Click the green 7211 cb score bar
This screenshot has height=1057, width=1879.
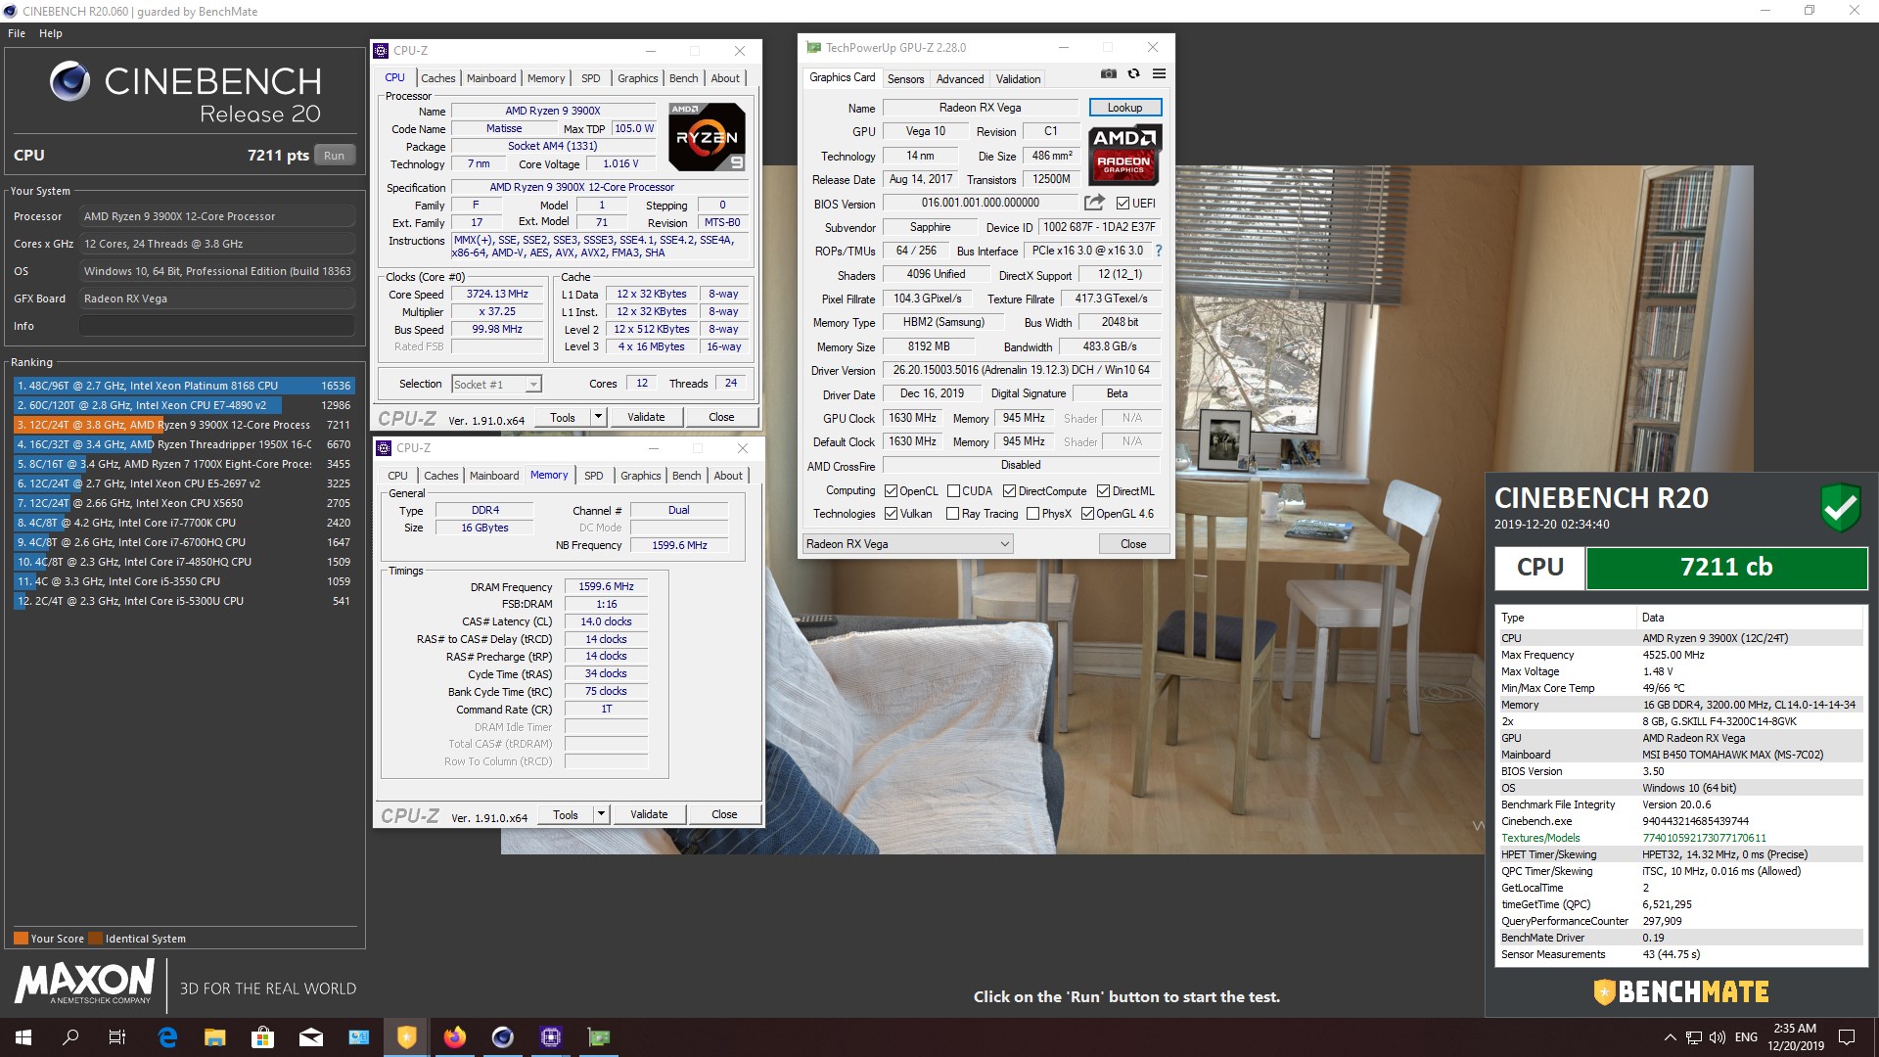coord(1726,568)
